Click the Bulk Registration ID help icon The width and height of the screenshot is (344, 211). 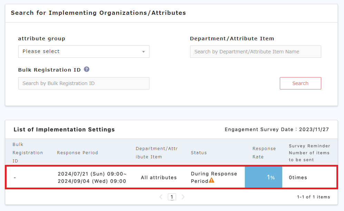click(x=87, y=69)
